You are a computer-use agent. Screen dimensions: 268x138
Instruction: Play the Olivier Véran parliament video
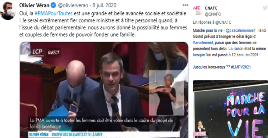point(104,90)
